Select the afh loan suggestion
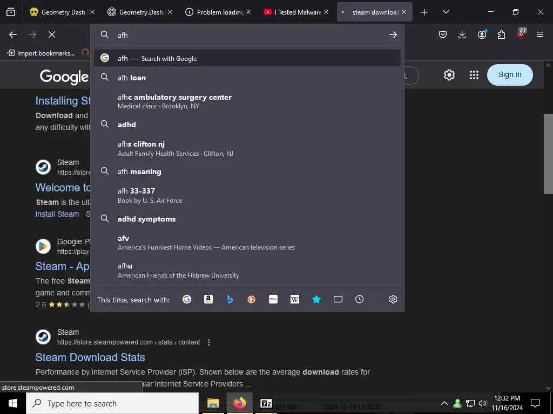The height and width of the screenshot is (414, 553). point(247,78)
